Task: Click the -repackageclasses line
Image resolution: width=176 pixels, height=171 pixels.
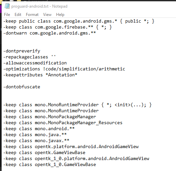Action: pyautogui.click(x=30, y=57)
